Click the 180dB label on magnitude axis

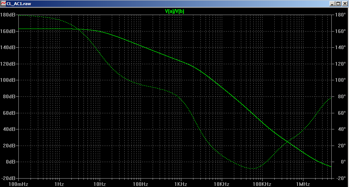(8, 15)
